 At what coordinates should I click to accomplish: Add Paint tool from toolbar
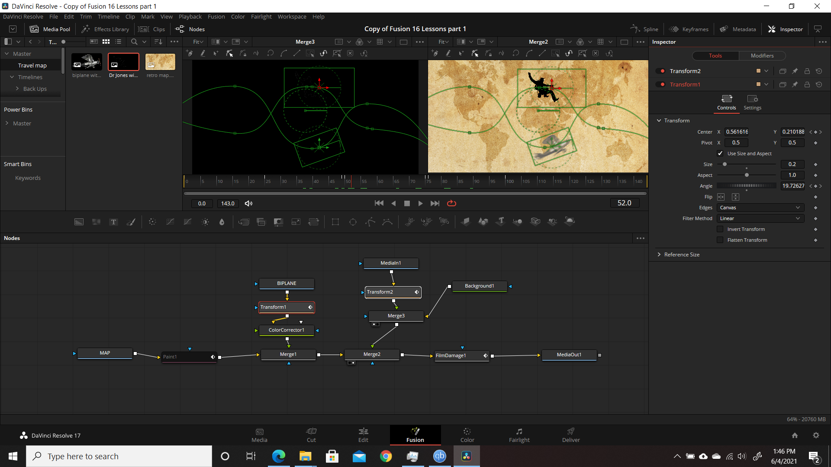click(x=131, y=222)
